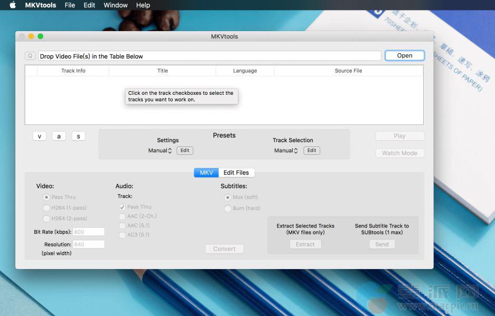The width and height of the screenshot is (495, 316).
Task: Open the Window menu
Action: point(115,5)
